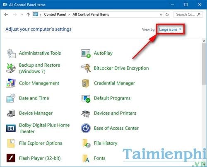Click the vertical scrollbar thumb

coord(204,64)
